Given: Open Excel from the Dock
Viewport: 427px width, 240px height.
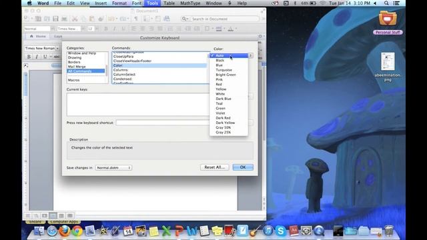Looking at the screenshot, I should tap(166, 231).
